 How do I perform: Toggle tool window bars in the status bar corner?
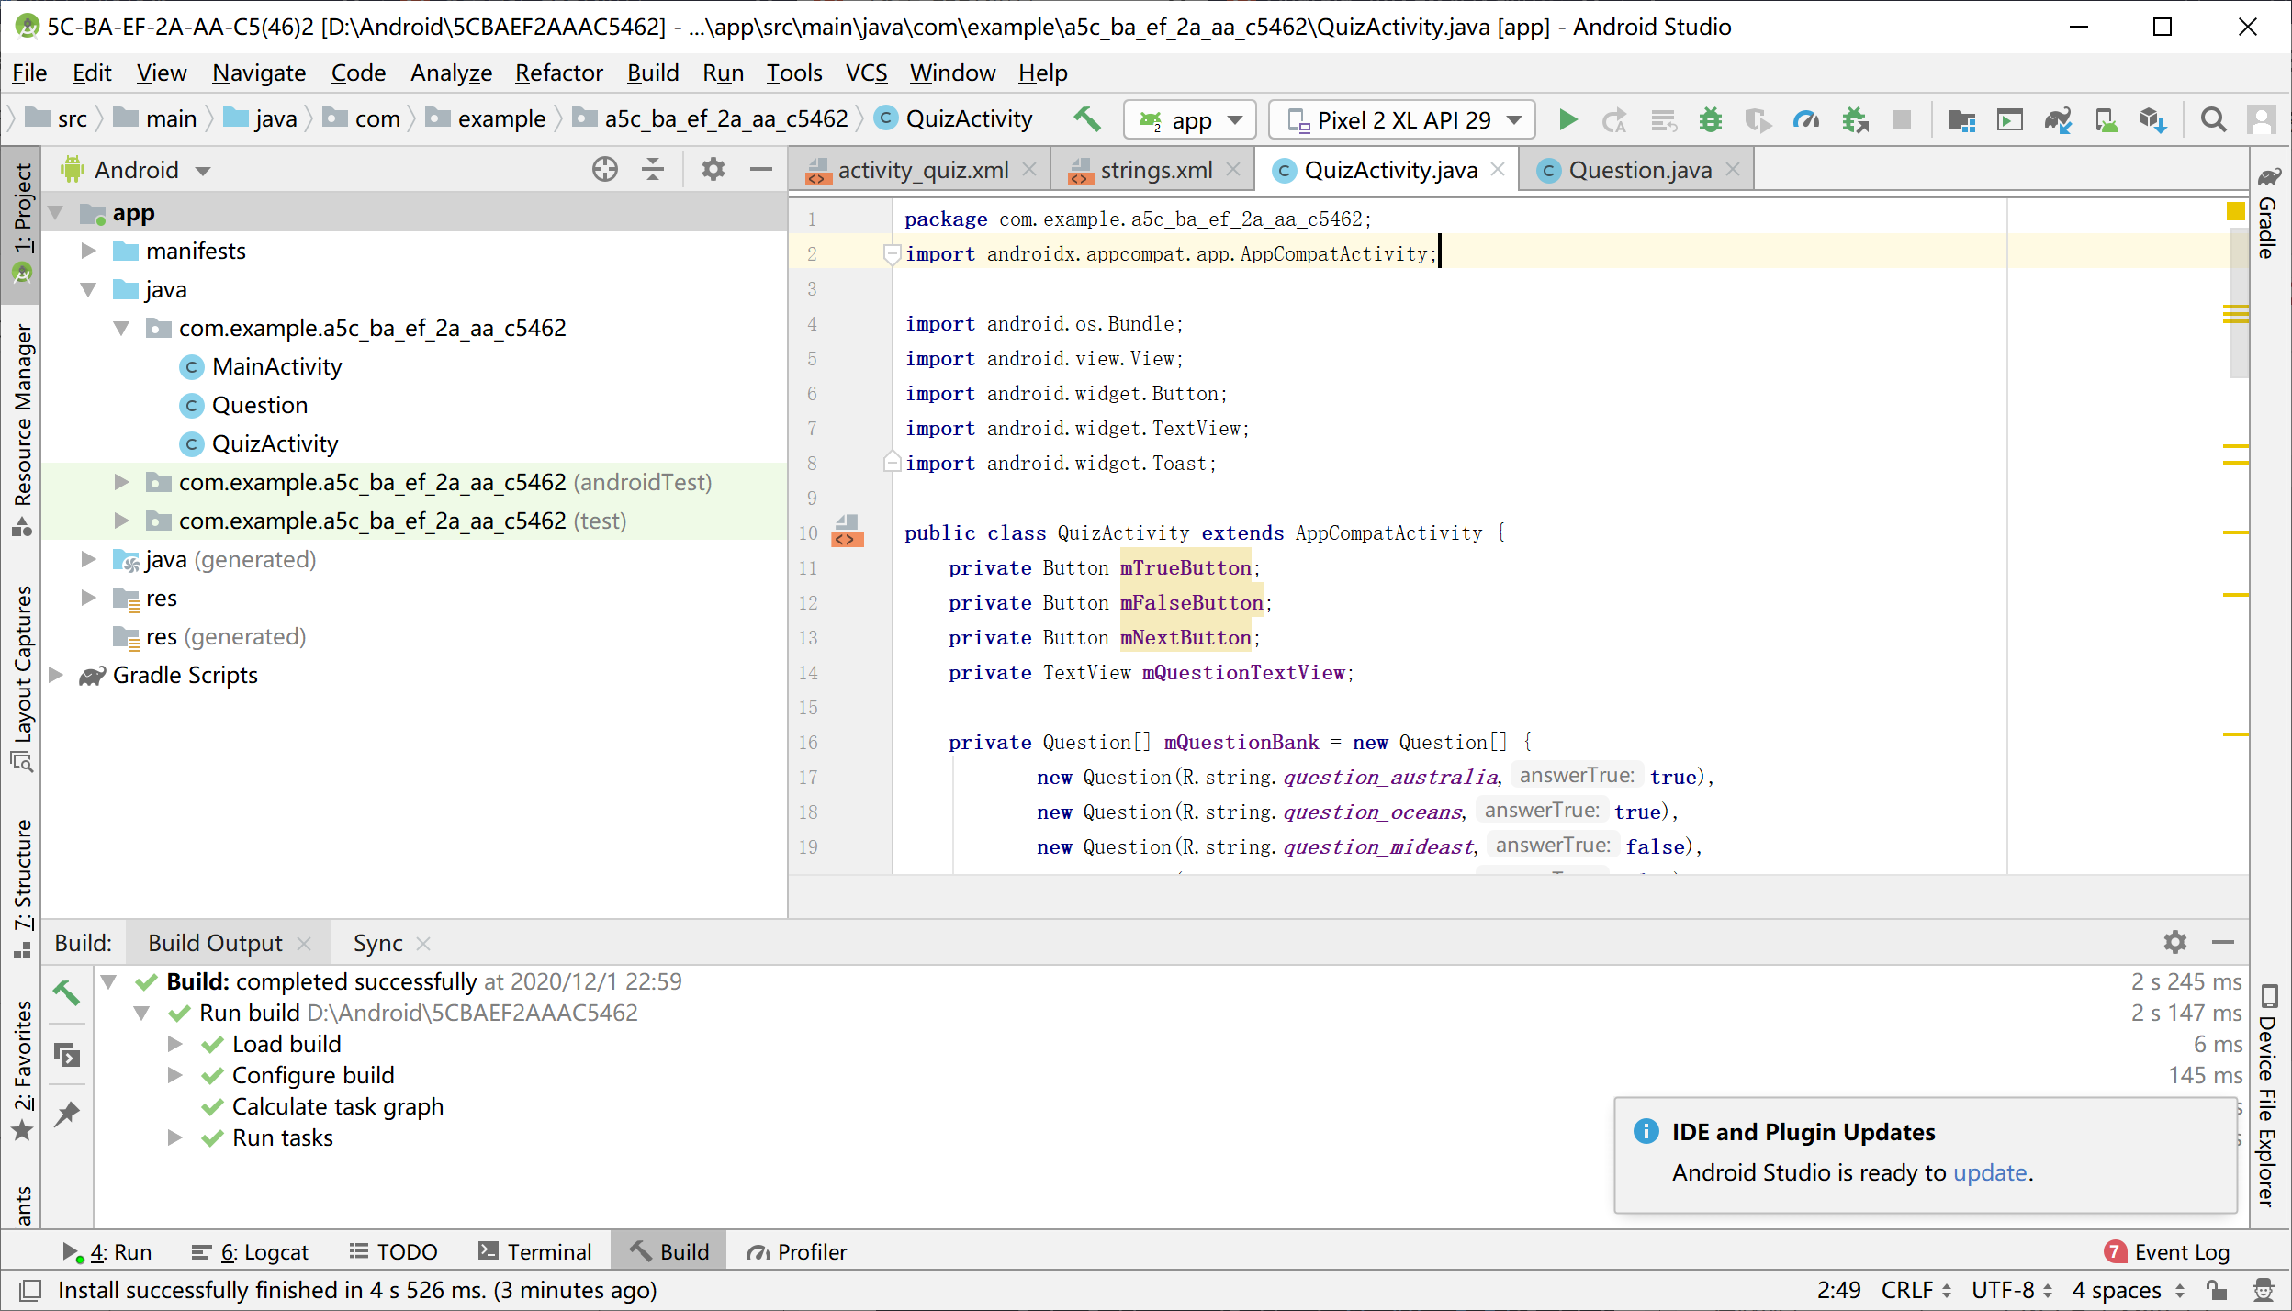pos(29,1290)
